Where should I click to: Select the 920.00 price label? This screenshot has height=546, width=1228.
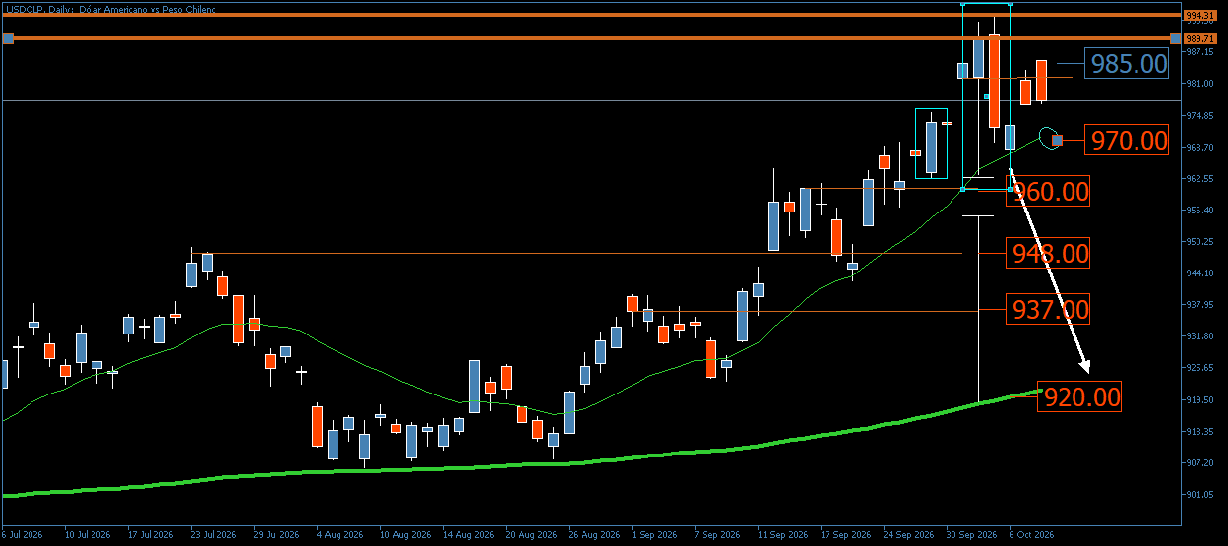1080,397
